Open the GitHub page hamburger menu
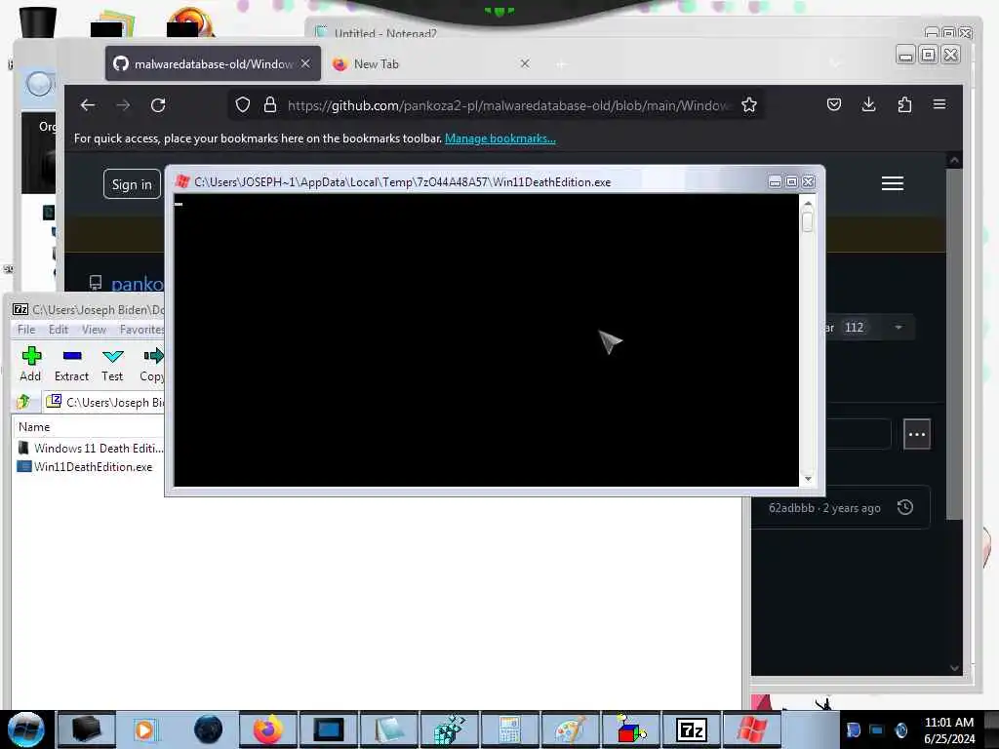The image size is (999, 749). tap(892, 183)
